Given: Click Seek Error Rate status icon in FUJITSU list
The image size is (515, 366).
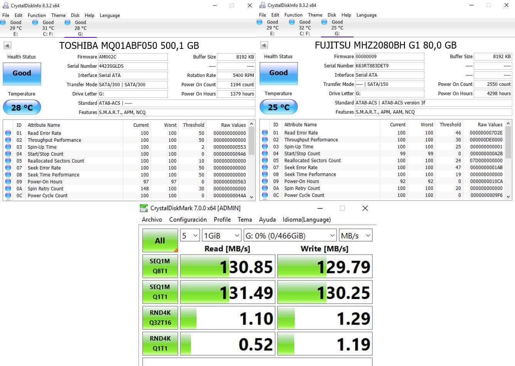Looking at the screenshot, I should pos(265,168).
